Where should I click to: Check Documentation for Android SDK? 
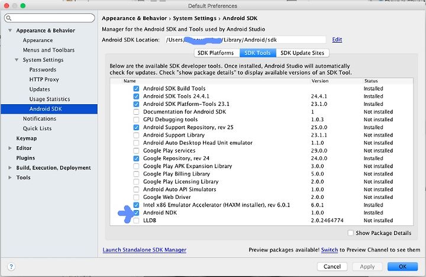click(136, 112)
